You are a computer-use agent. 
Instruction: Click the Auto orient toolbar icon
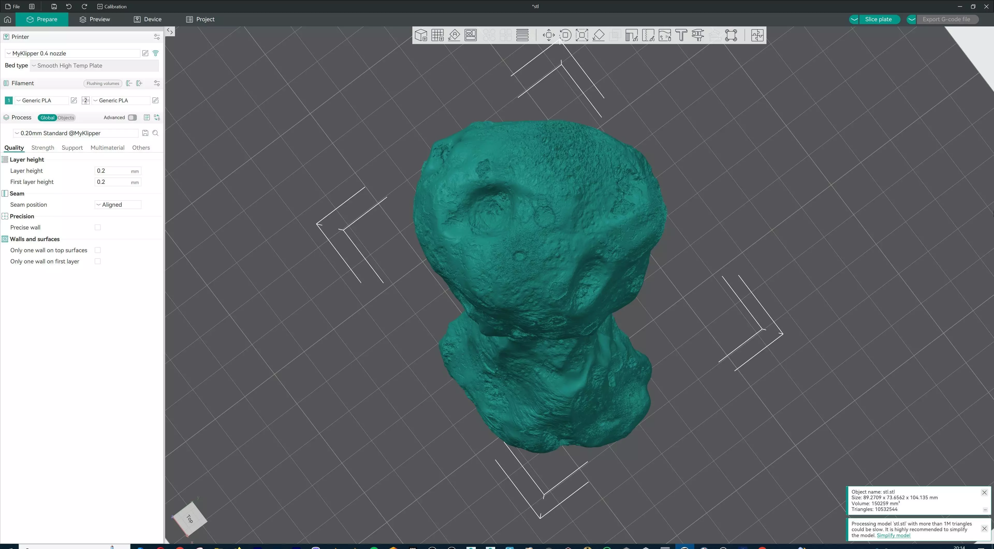454,35
